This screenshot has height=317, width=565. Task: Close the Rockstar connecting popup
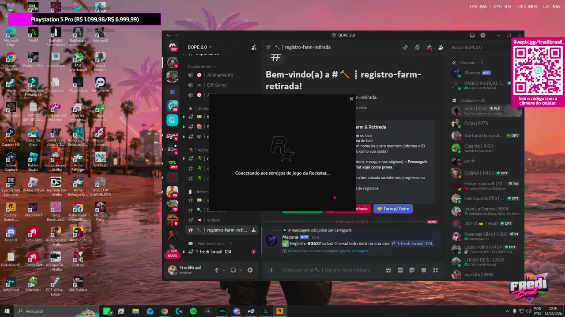[x=351, y=99]
